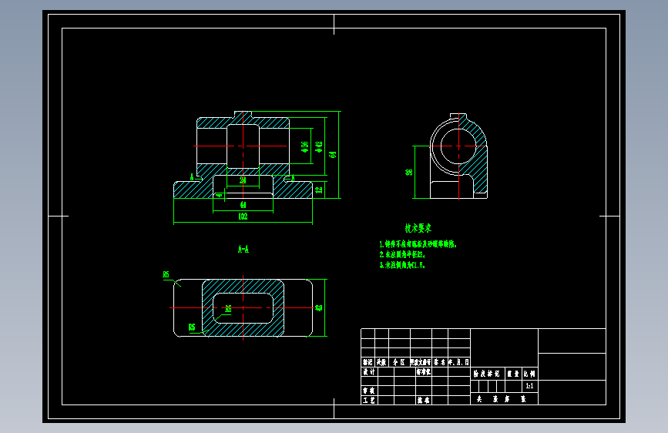The height and width of the screenshot is (433, 668).
Task: Click the 工艺 title block cell
Action: [x=369, y=400]
